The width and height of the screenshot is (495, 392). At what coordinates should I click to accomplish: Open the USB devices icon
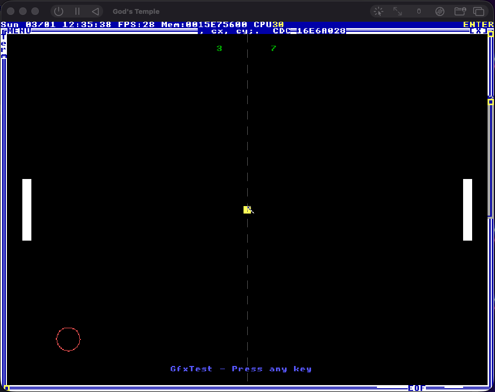pyautogui.click(x=418, y=11)
